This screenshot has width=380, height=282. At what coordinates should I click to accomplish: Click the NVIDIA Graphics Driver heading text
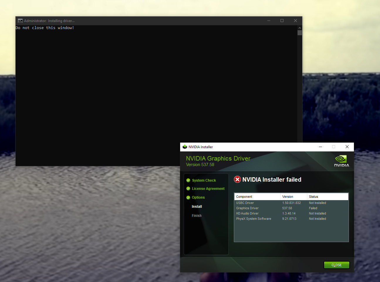coord(218,158)
